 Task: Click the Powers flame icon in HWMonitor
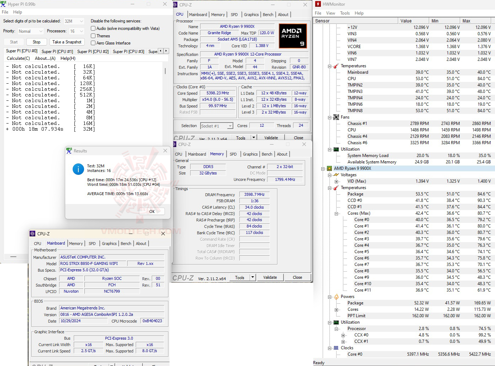pos(335,296)
